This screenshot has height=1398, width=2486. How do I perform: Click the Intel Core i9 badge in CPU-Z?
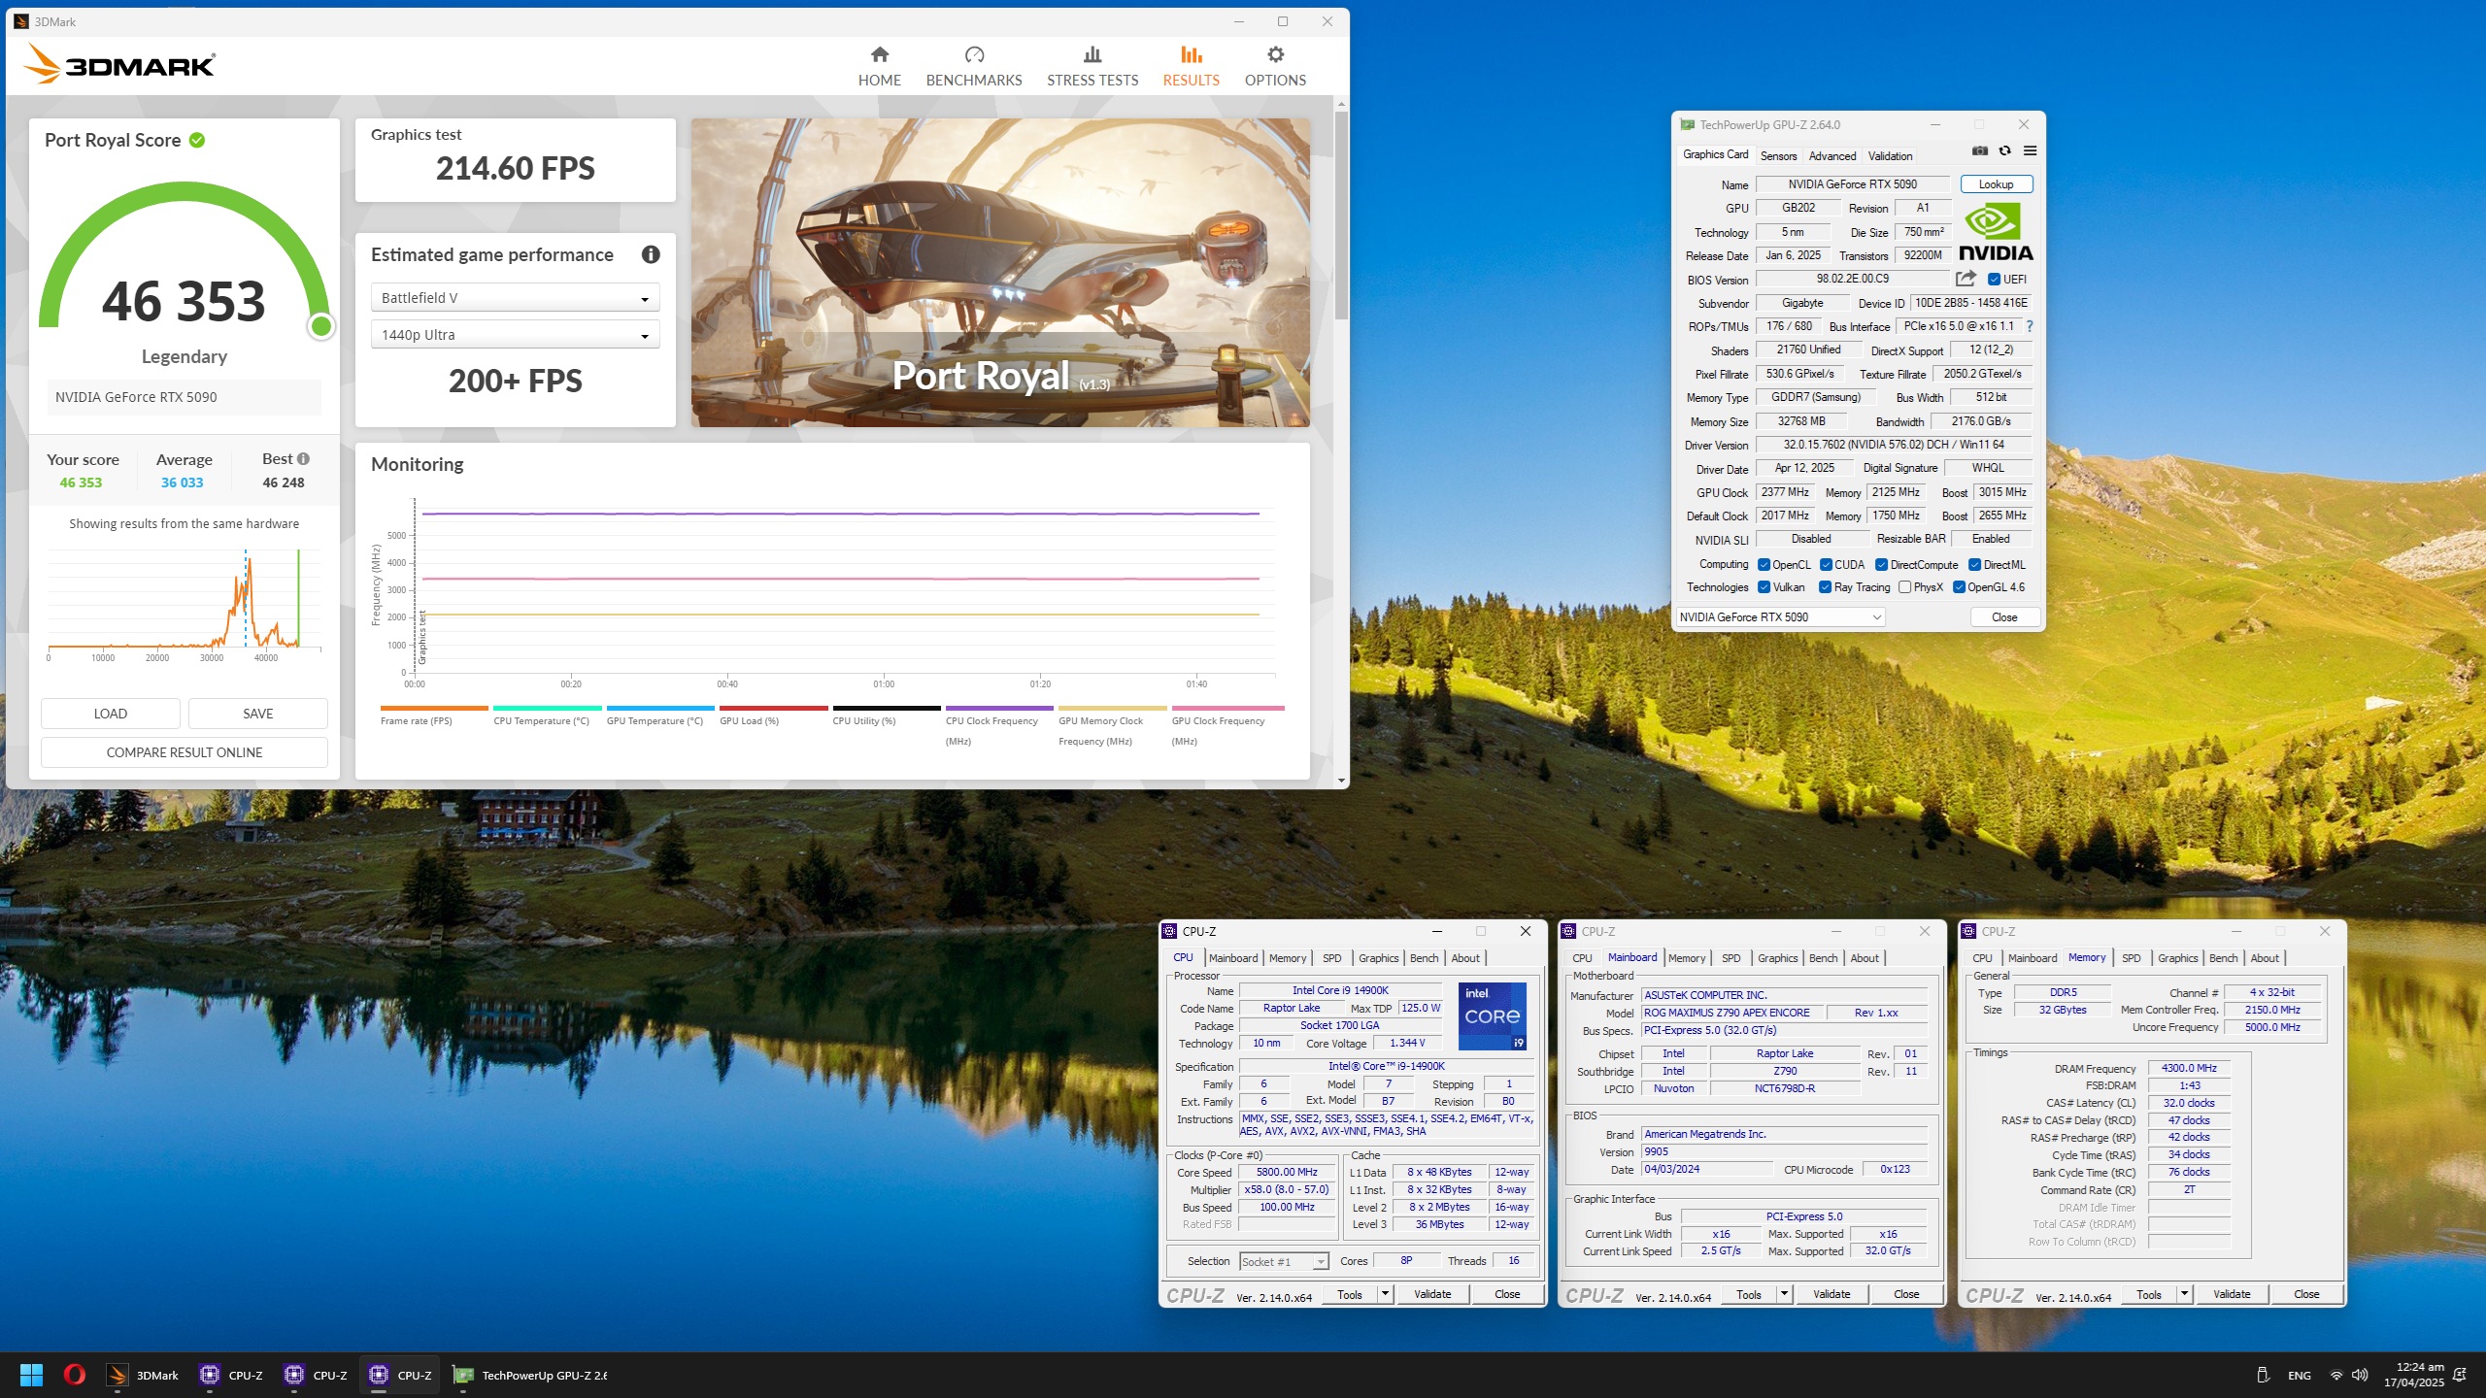[1493, 1015]
